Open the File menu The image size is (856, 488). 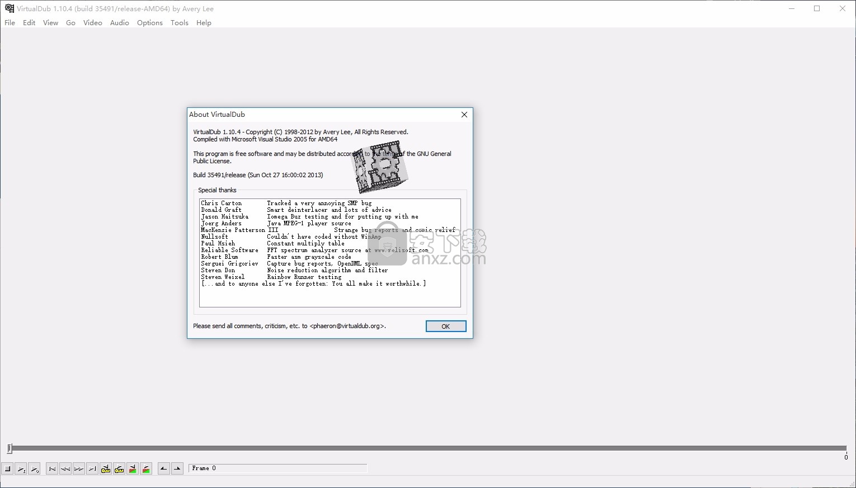(x=10, y=23)
